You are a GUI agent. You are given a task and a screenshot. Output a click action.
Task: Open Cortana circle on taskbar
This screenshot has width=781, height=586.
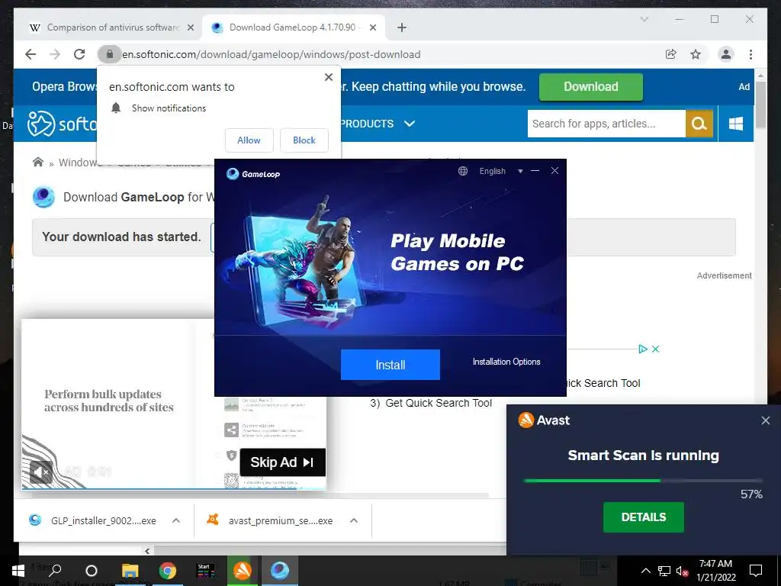pos(92,571)
